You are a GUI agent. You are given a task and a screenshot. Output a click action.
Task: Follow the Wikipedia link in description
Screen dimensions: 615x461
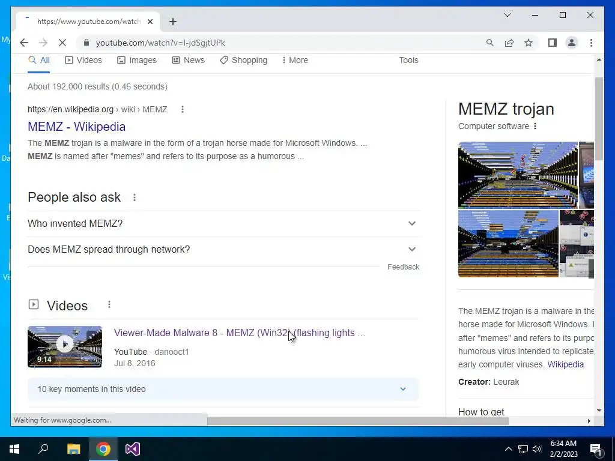pos(565,364)
